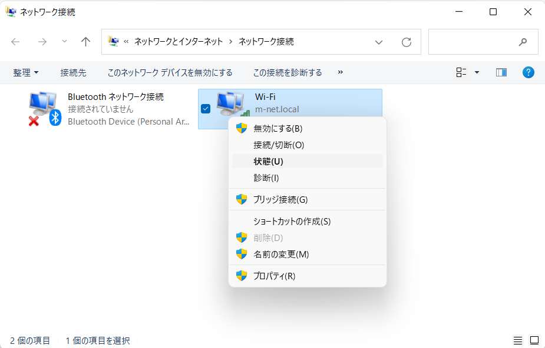This screenshot has height=348, width=545.
Task: Click このネットワーク デバイスを無効にする
Action: [170, 72]
